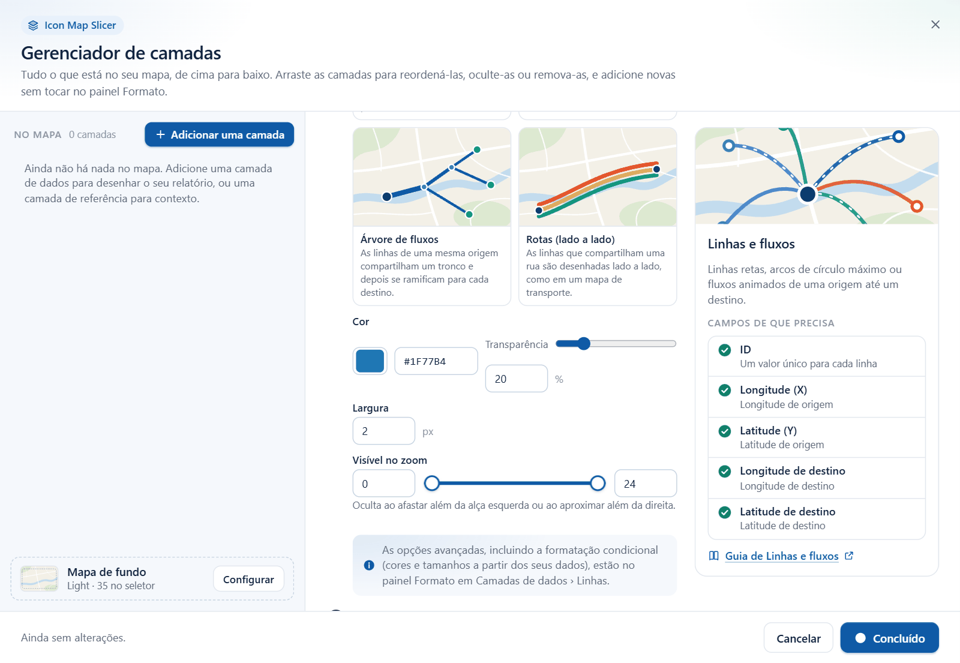Click the Cancelar button
This screenshot has width=960, height=663.
(798, 638)
